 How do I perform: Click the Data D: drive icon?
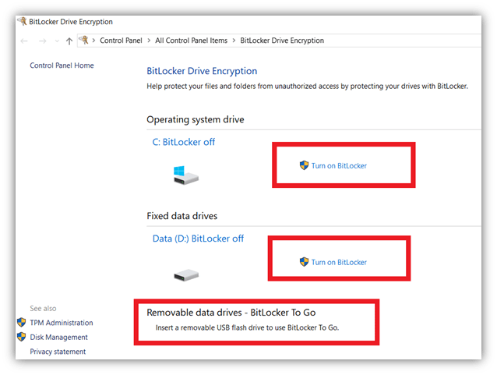point(186,274)
